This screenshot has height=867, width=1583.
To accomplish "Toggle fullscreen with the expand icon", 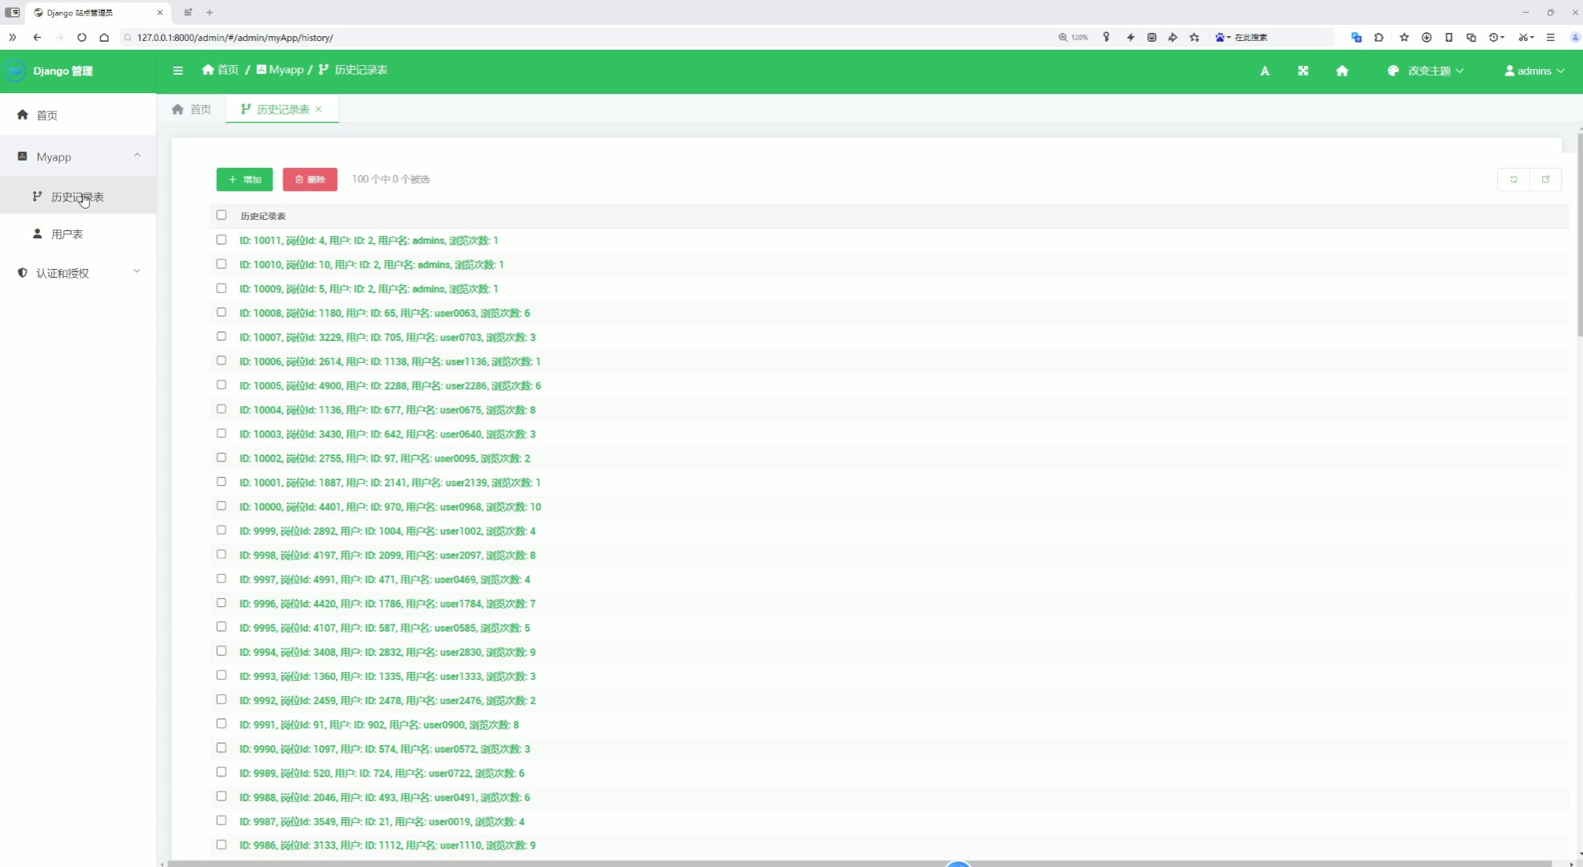I will (x=1303, y=71).
